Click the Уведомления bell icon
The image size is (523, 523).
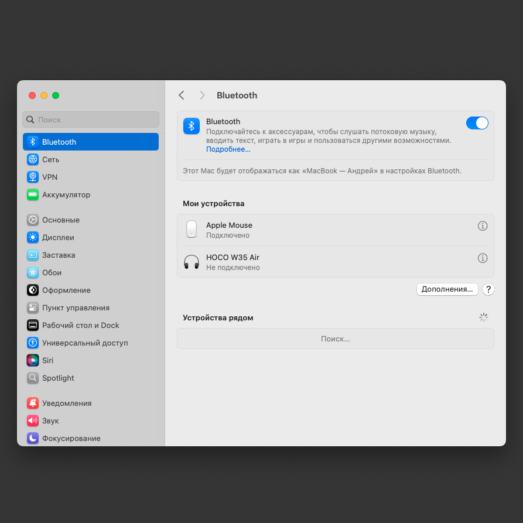pyautogui.click(x=33, y=404)
